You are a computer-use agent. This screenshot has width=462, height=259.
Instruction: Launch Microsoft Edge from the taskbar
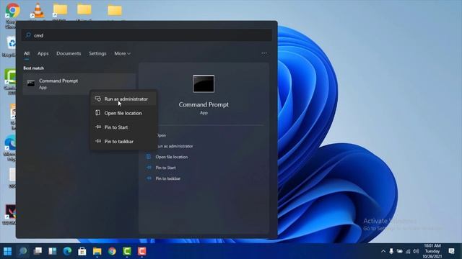67,251
